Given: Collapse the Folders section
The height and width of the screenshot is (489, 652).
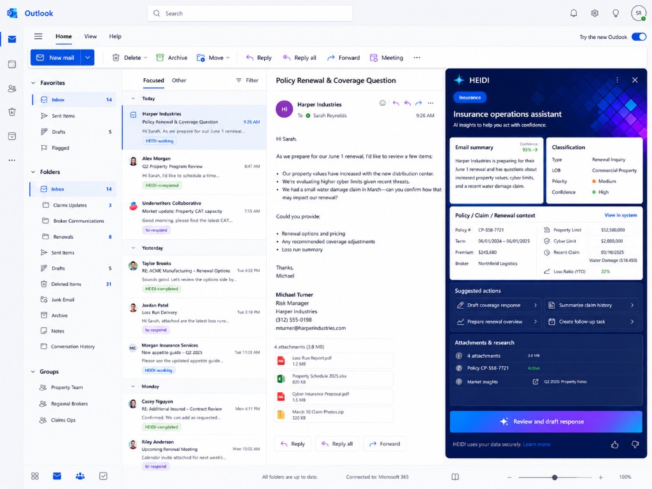Looking at the screenshot, I should [33, 172].
